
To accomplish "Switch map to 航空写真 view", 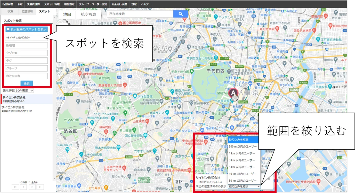I will 88,14.
